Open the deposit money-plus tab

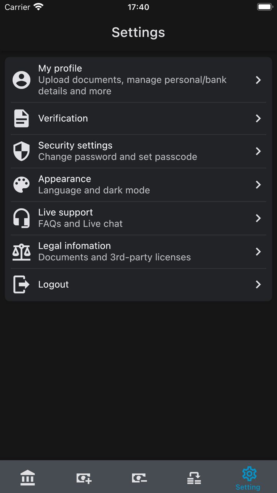click(x=83, y=478)
